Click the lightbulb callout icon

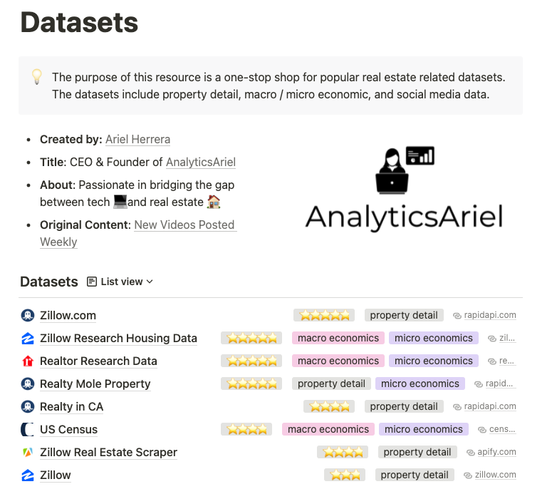[36, 77]
